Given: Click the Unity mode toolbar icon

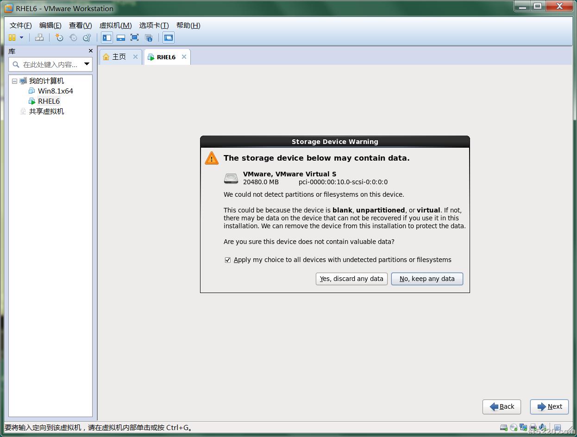Looking at the screenshot, I should tap(149, 37).
